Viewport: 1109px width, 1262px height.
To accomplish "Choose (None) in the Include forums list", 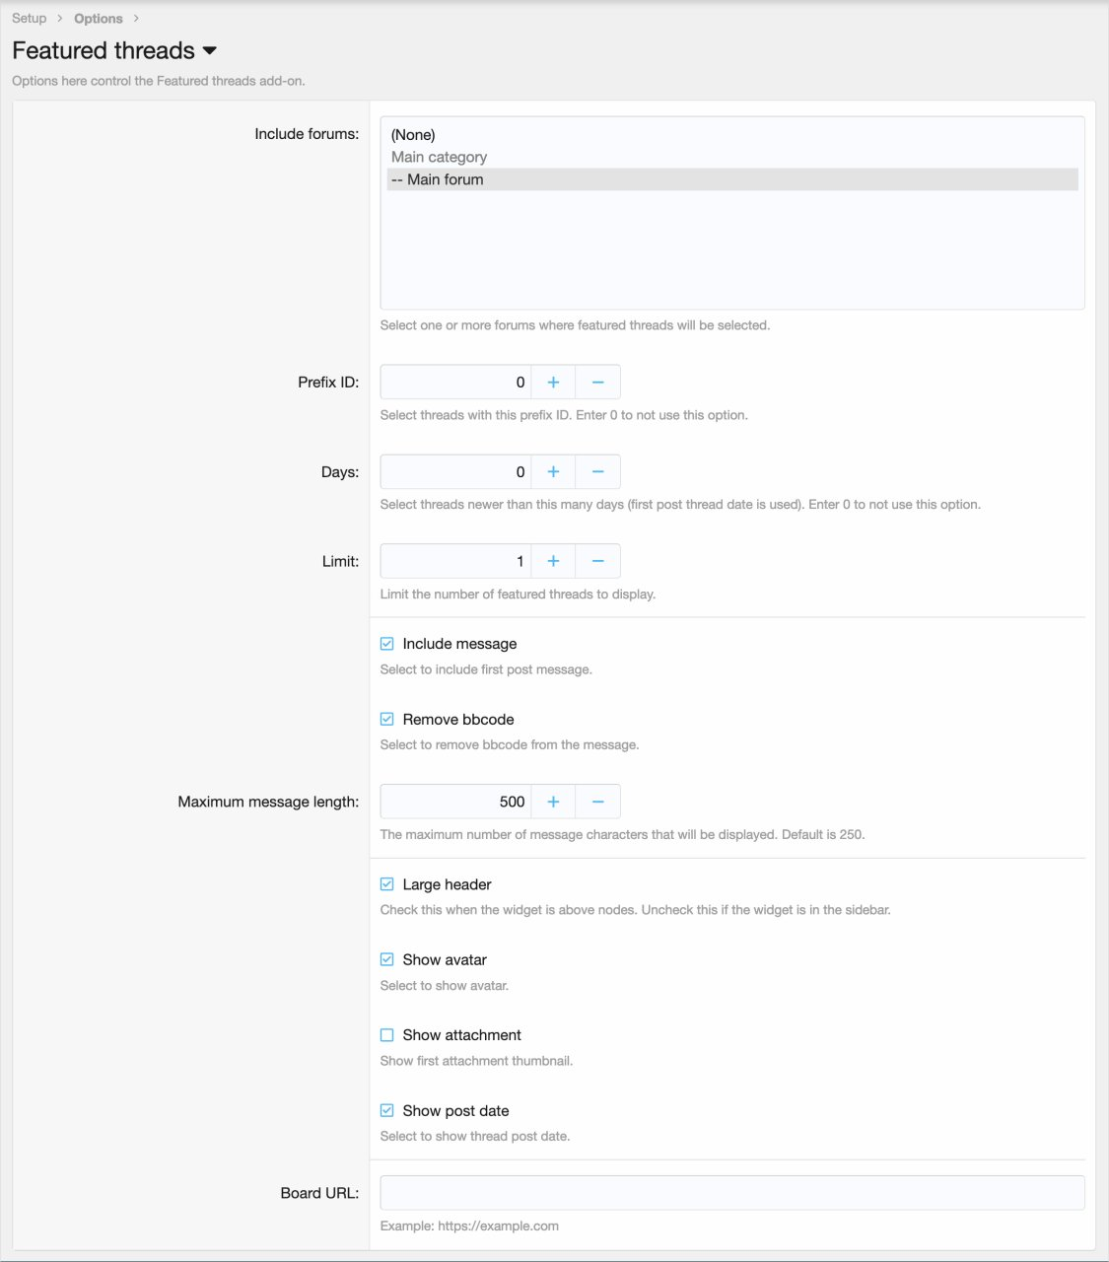I will pos(413,135).
